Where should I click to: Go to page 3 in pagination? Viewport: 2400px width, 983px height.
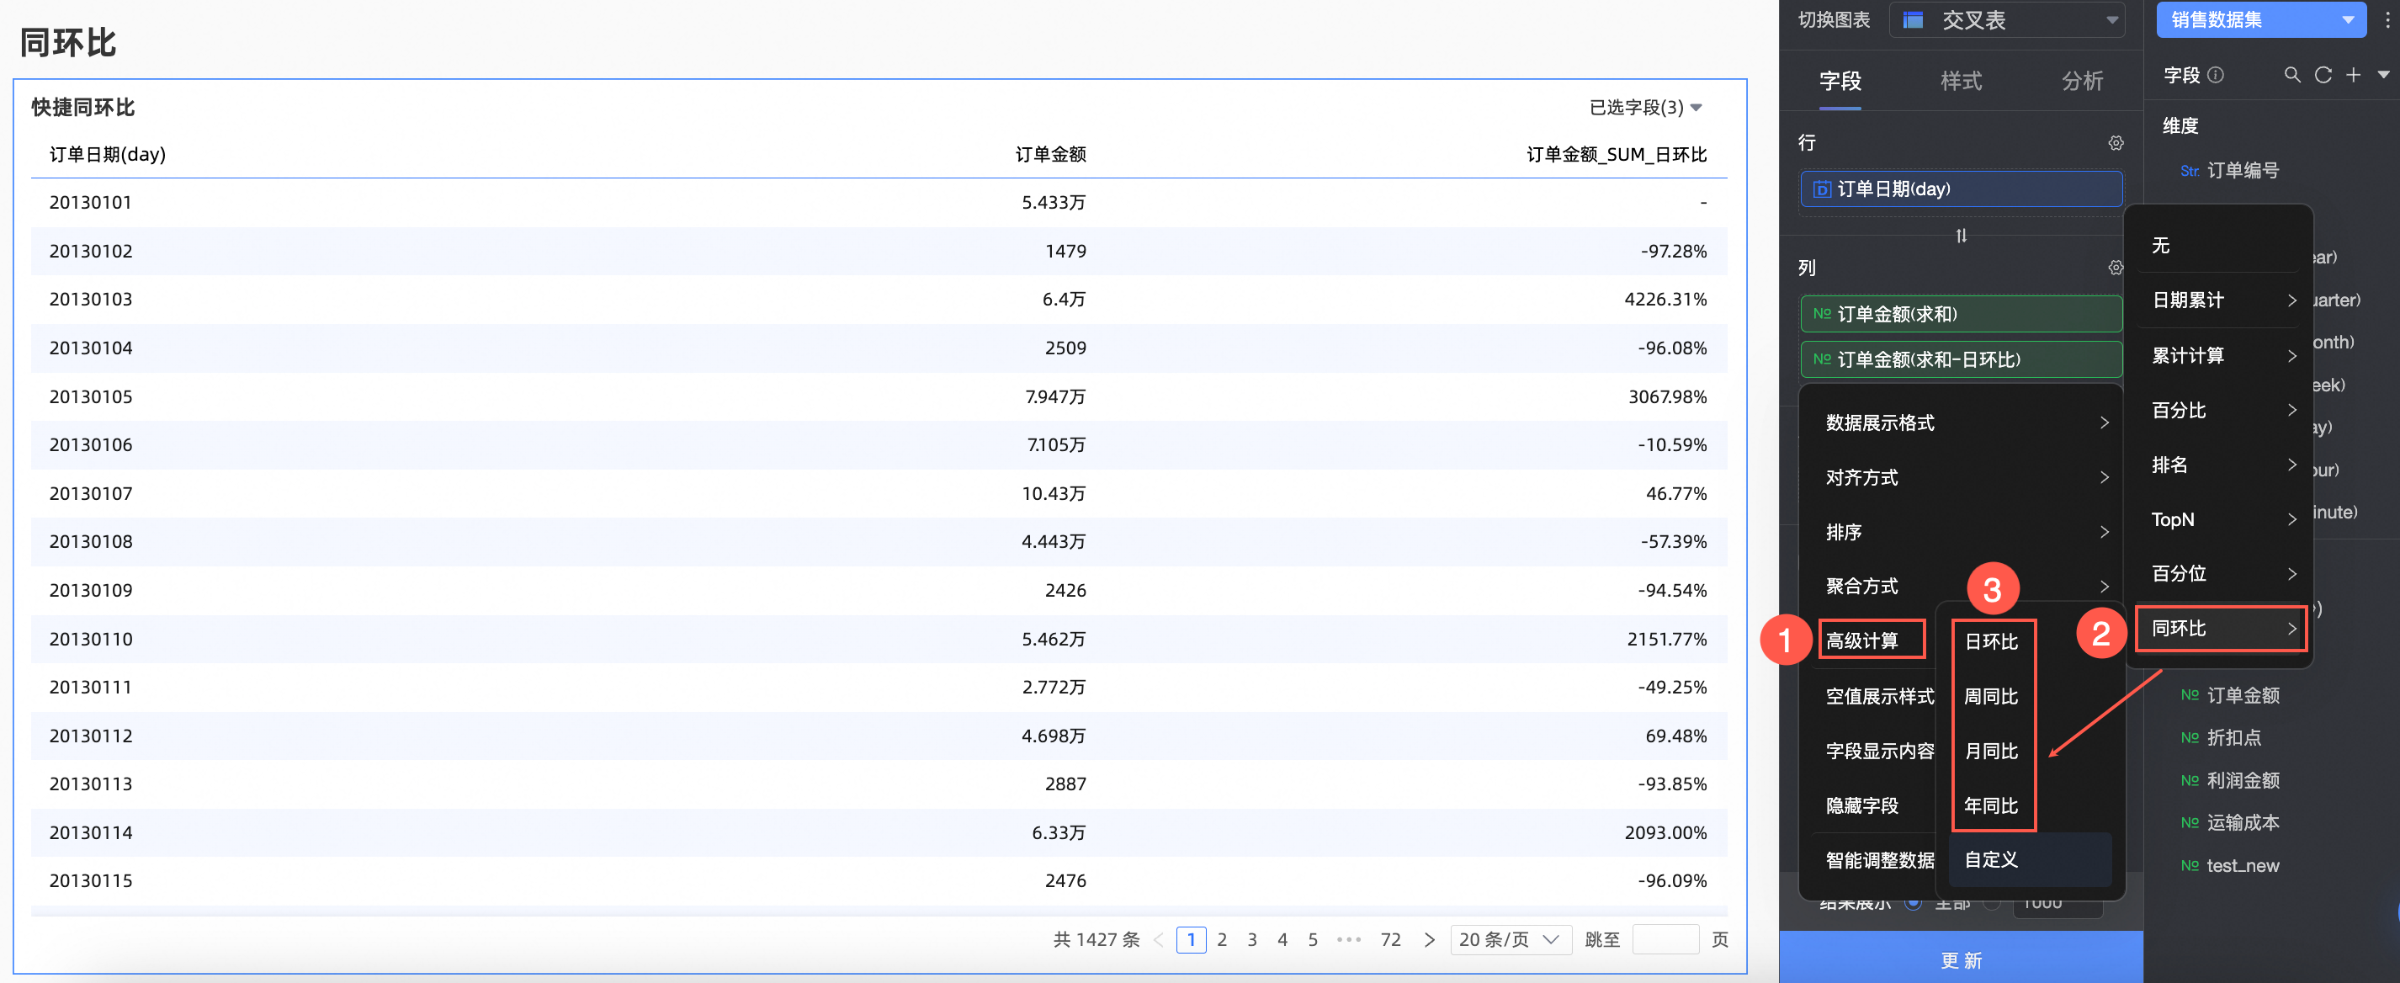[1252, 939]
